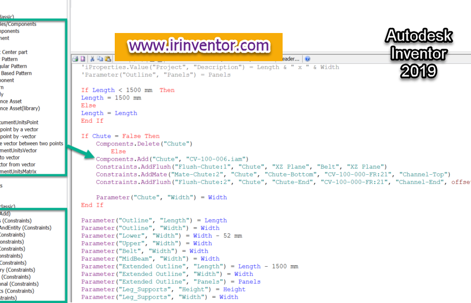Select the 'Based Pattern' snippet entry
This screenshot has width=471, height=303.
(x=16, y=73)
